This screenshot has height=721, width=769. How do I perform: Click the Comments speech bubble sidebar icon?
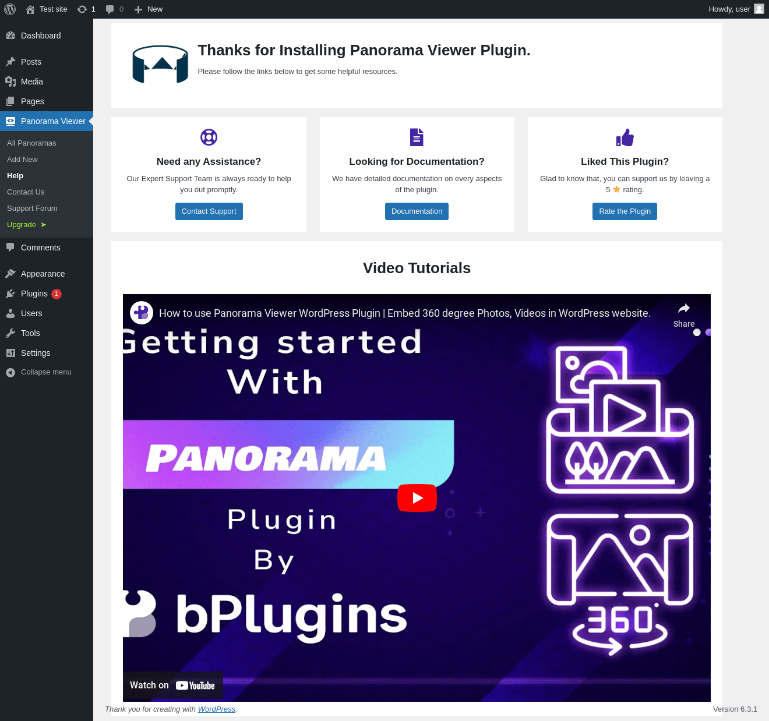pos(10,248)
